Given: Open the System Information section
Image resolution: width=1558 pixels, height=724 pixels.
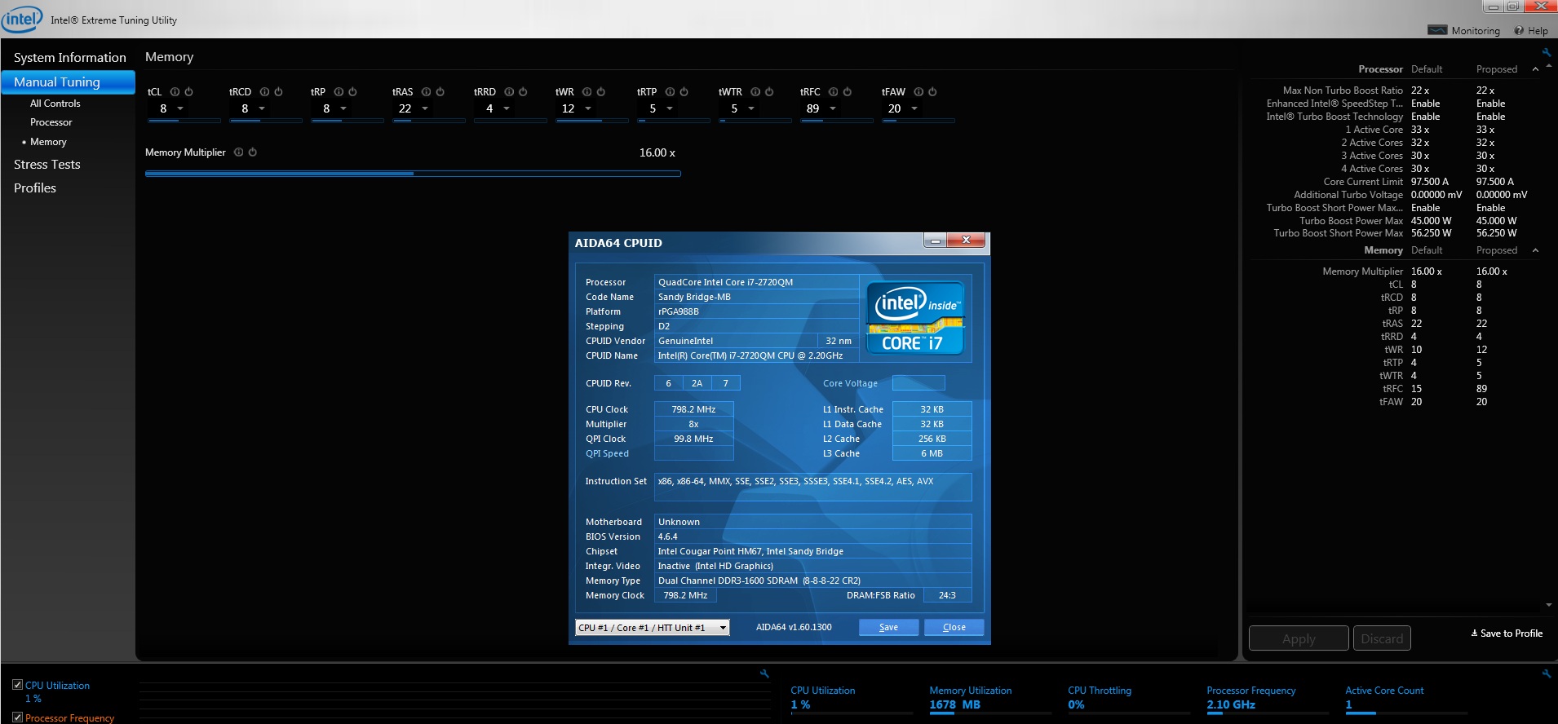Looking at the screenshot, I should (x=69, y=58).
